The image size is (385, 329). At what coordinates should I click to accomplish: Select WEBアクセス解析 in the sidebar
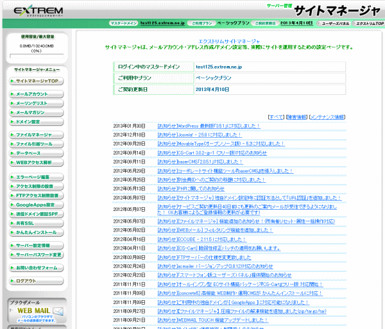click(36, 162)
